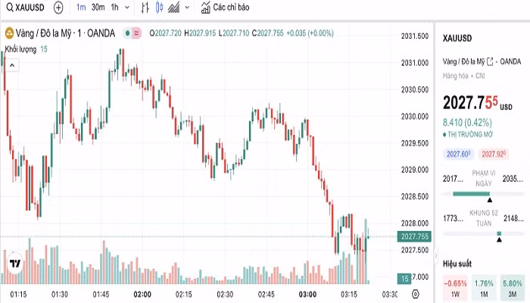Screen dimensions: 530x303
Task: Expand the time interval dropdown
Action: [x=126, y=8]
